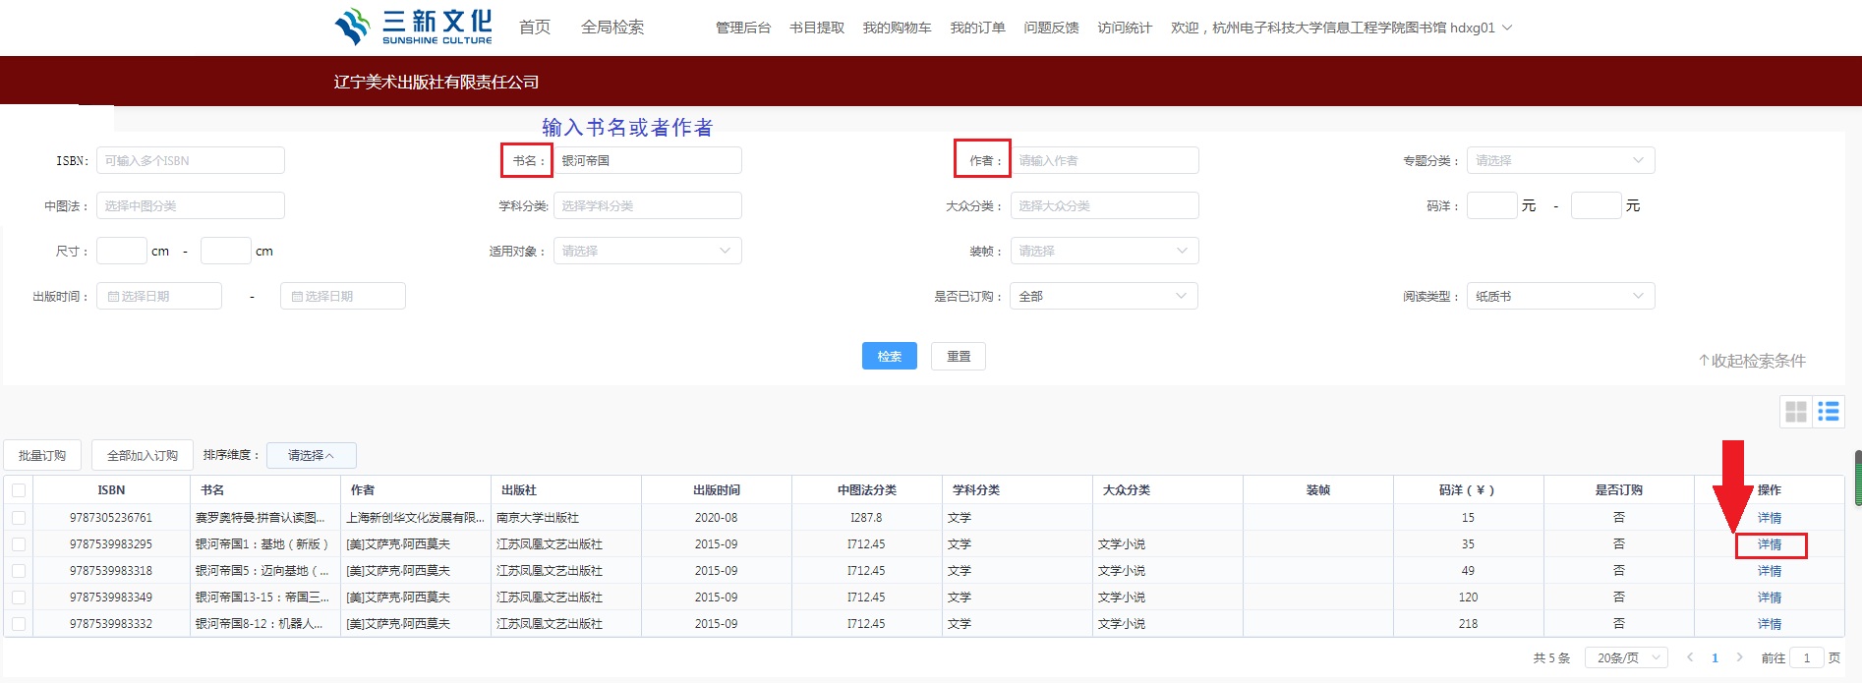This screenshot has width=1862, height=683.
Task: Go to previous results page arrow
Action: (x=1690, y=657)
